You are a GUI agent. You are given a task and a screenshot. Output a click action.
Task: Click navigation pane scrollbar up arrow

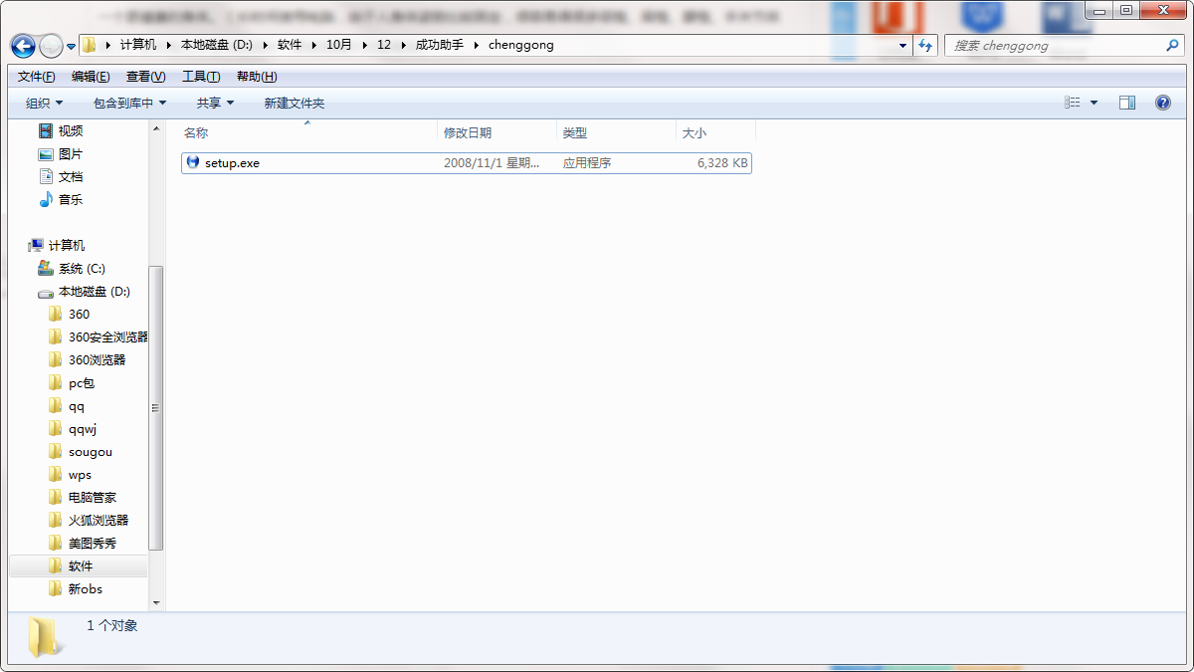[x=156, y=128]
